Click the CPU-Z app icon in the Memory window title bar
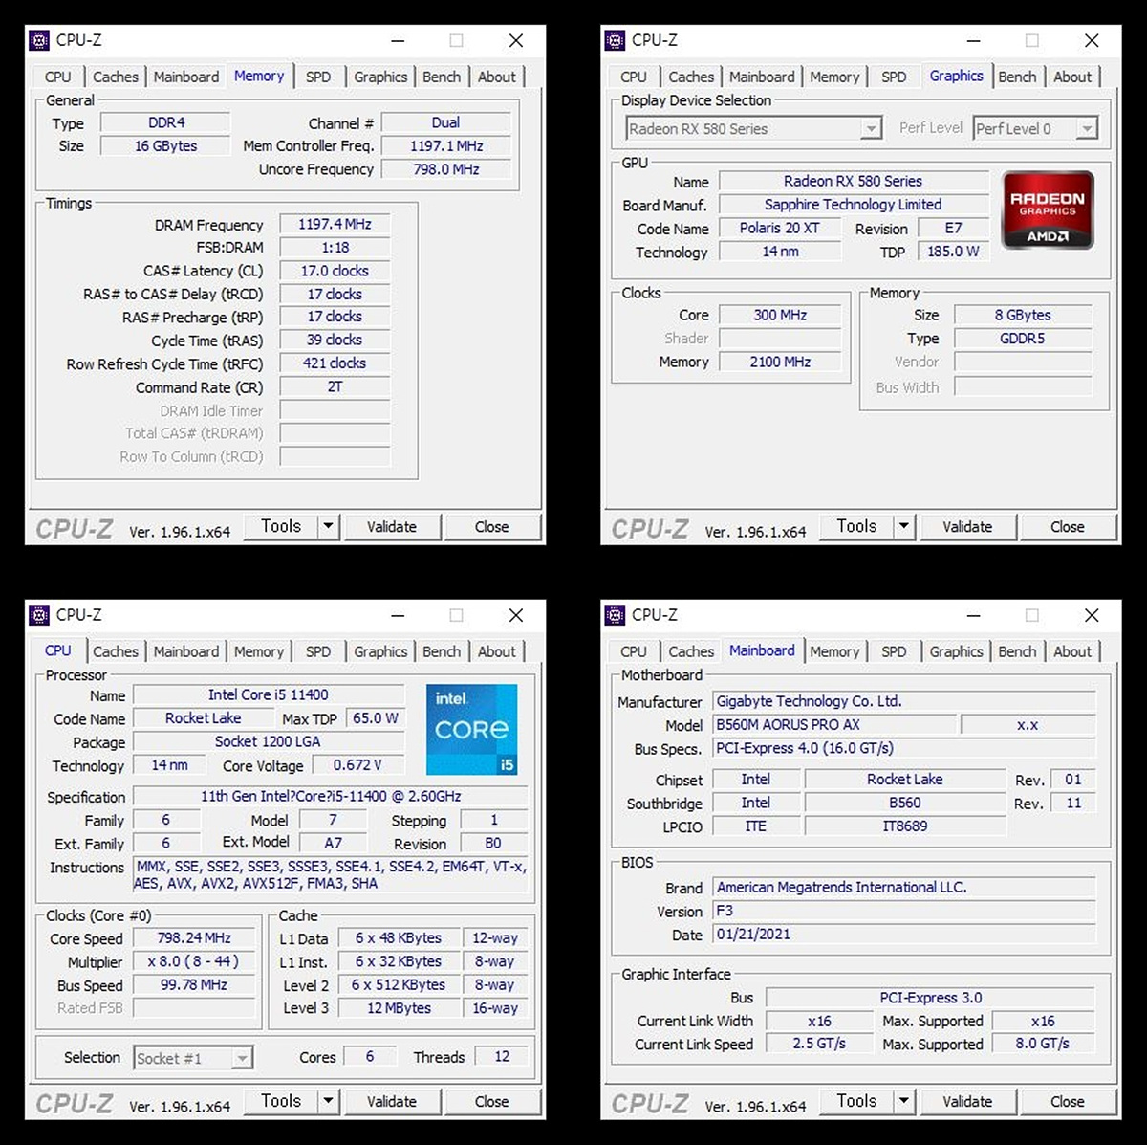1147x1145 pixels. click(39, 40)
